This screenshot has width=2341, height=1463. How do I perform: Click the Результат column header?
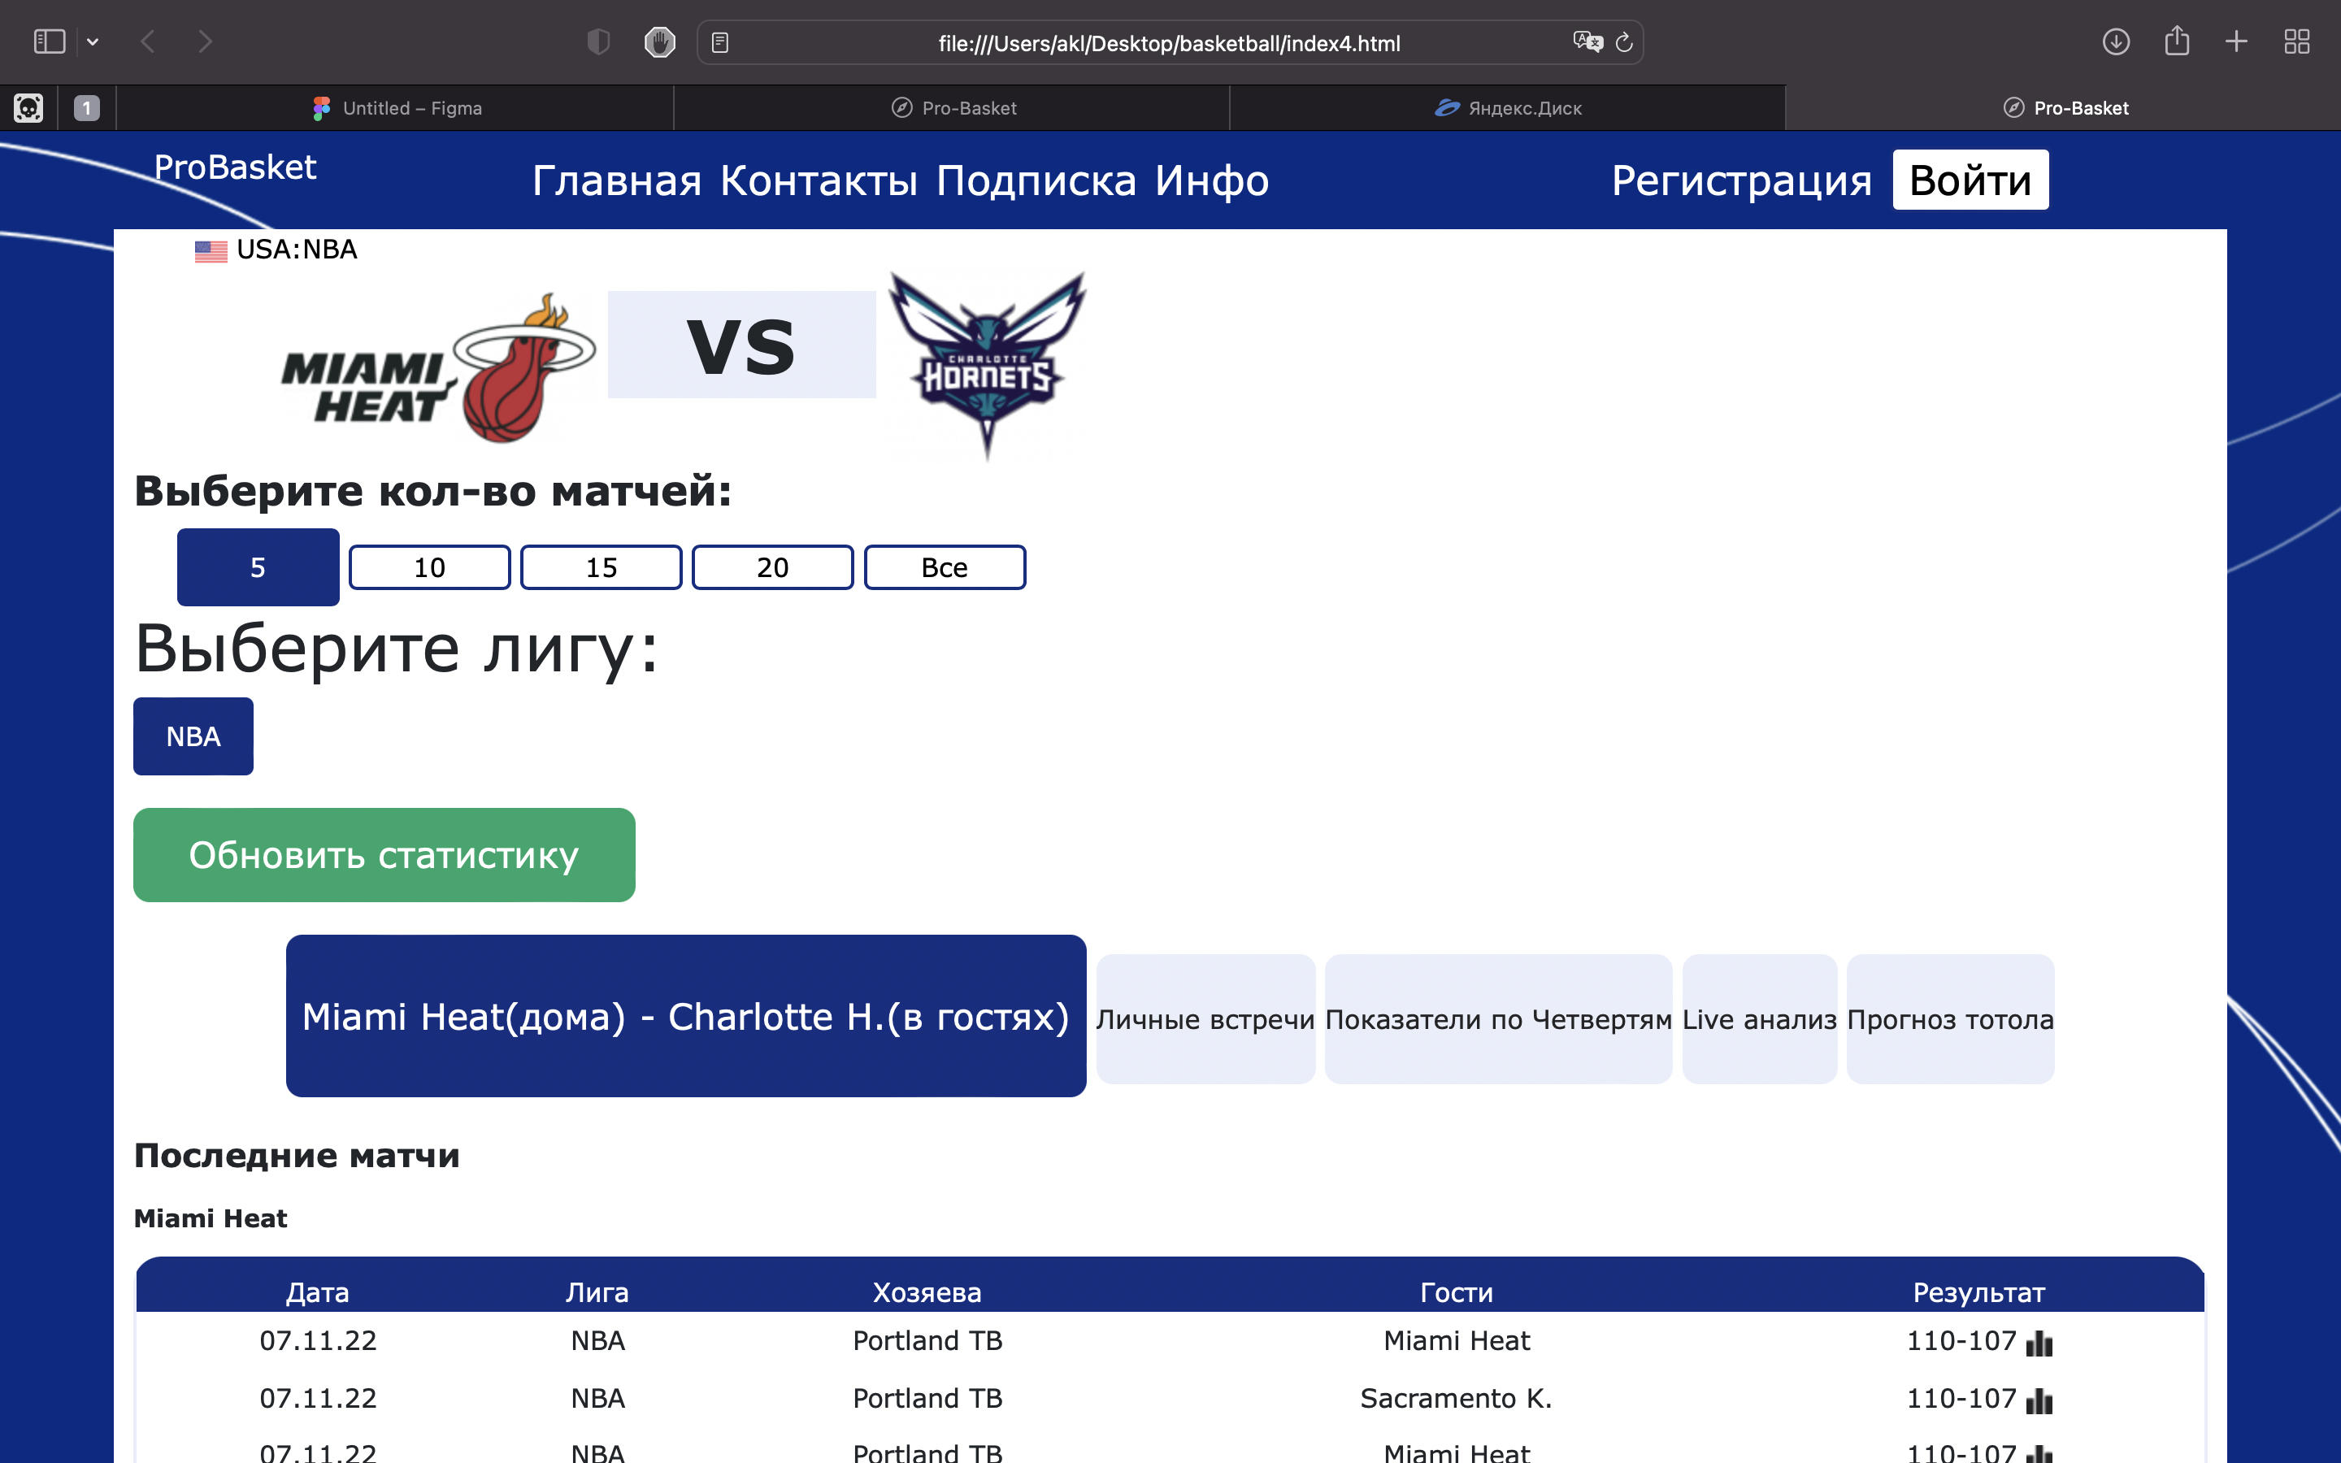coord(1978,1292)
